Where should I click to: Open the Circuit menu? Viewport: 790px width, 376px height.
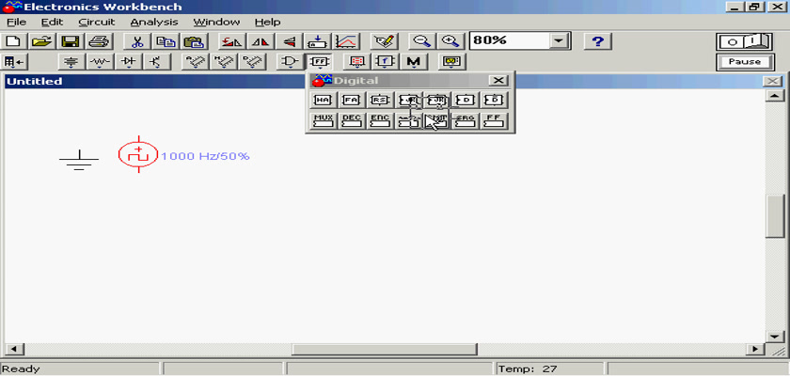tap(96, 22)
